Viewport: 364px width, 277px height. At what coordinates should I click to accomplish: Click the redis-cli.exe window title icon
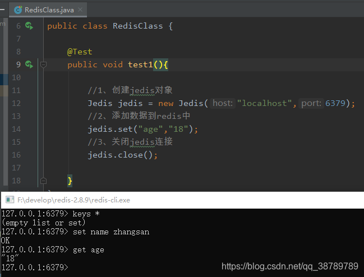click(10, 200)
